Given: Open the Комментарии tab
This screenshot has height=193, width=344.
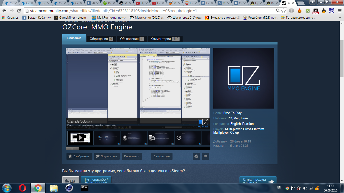Looking at the screenshot, I should (x=165, y=39).
